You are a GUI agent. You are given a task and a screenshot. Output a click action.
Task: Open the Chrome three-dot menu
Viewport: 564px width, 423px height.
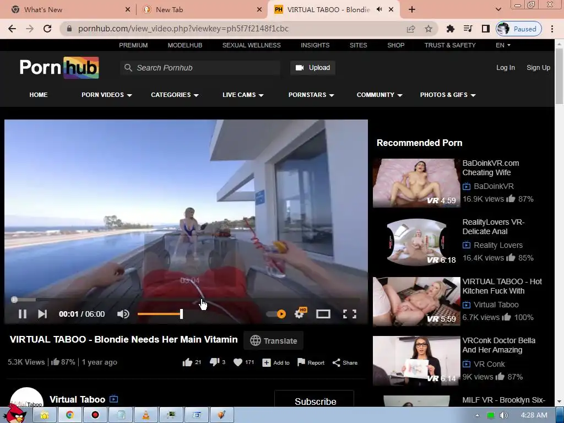point(552,29)
